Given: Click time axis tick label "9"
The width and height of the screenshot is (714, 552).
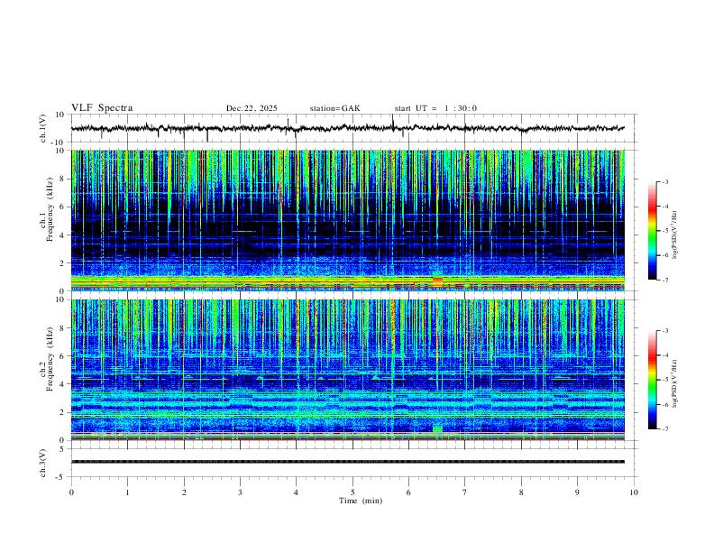Looking at the screenshot, I should (x=577, y=492).
